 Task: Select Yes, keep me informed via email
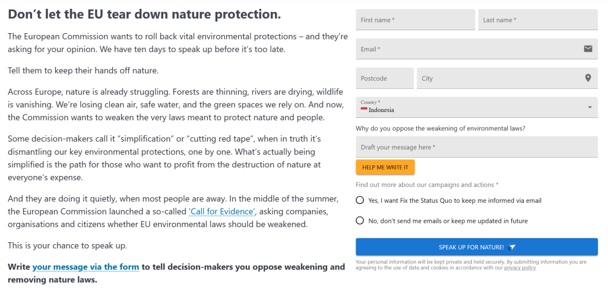click(x=360, y=200)
